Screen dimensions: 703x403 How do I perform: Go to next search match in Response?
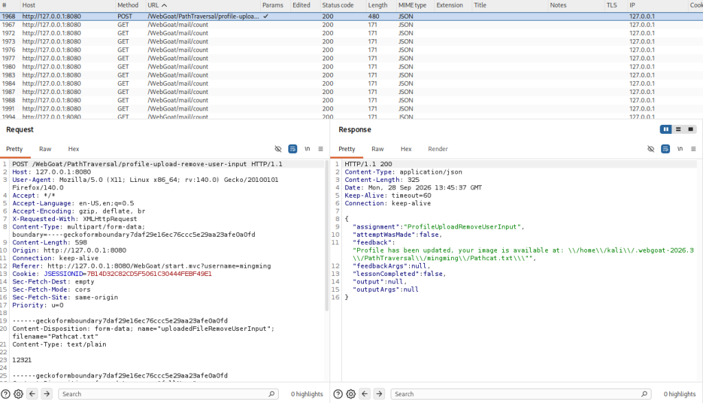[379, 394]
